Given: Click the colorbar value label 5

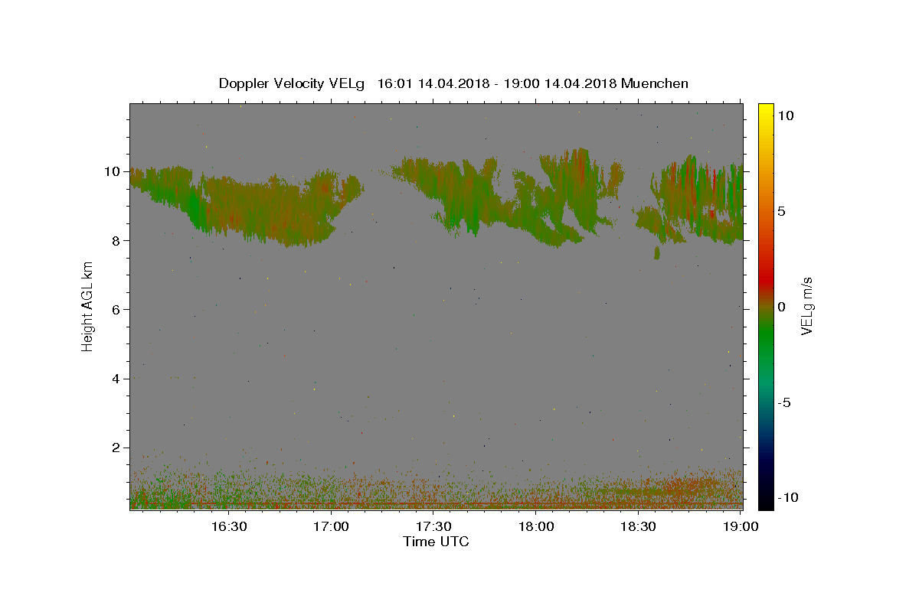Looking at the screenshot, I should [x=781, y=211].
